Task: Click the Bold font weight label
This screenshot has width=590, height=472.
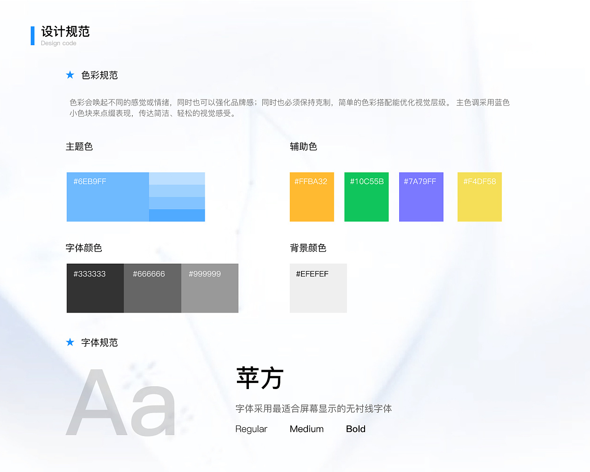Action: coord(355,429)
